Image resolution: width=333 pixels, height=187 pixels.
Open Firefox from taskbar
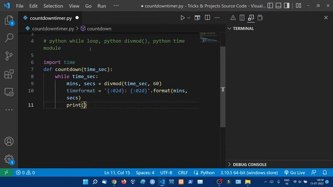(x=124, y=182)
